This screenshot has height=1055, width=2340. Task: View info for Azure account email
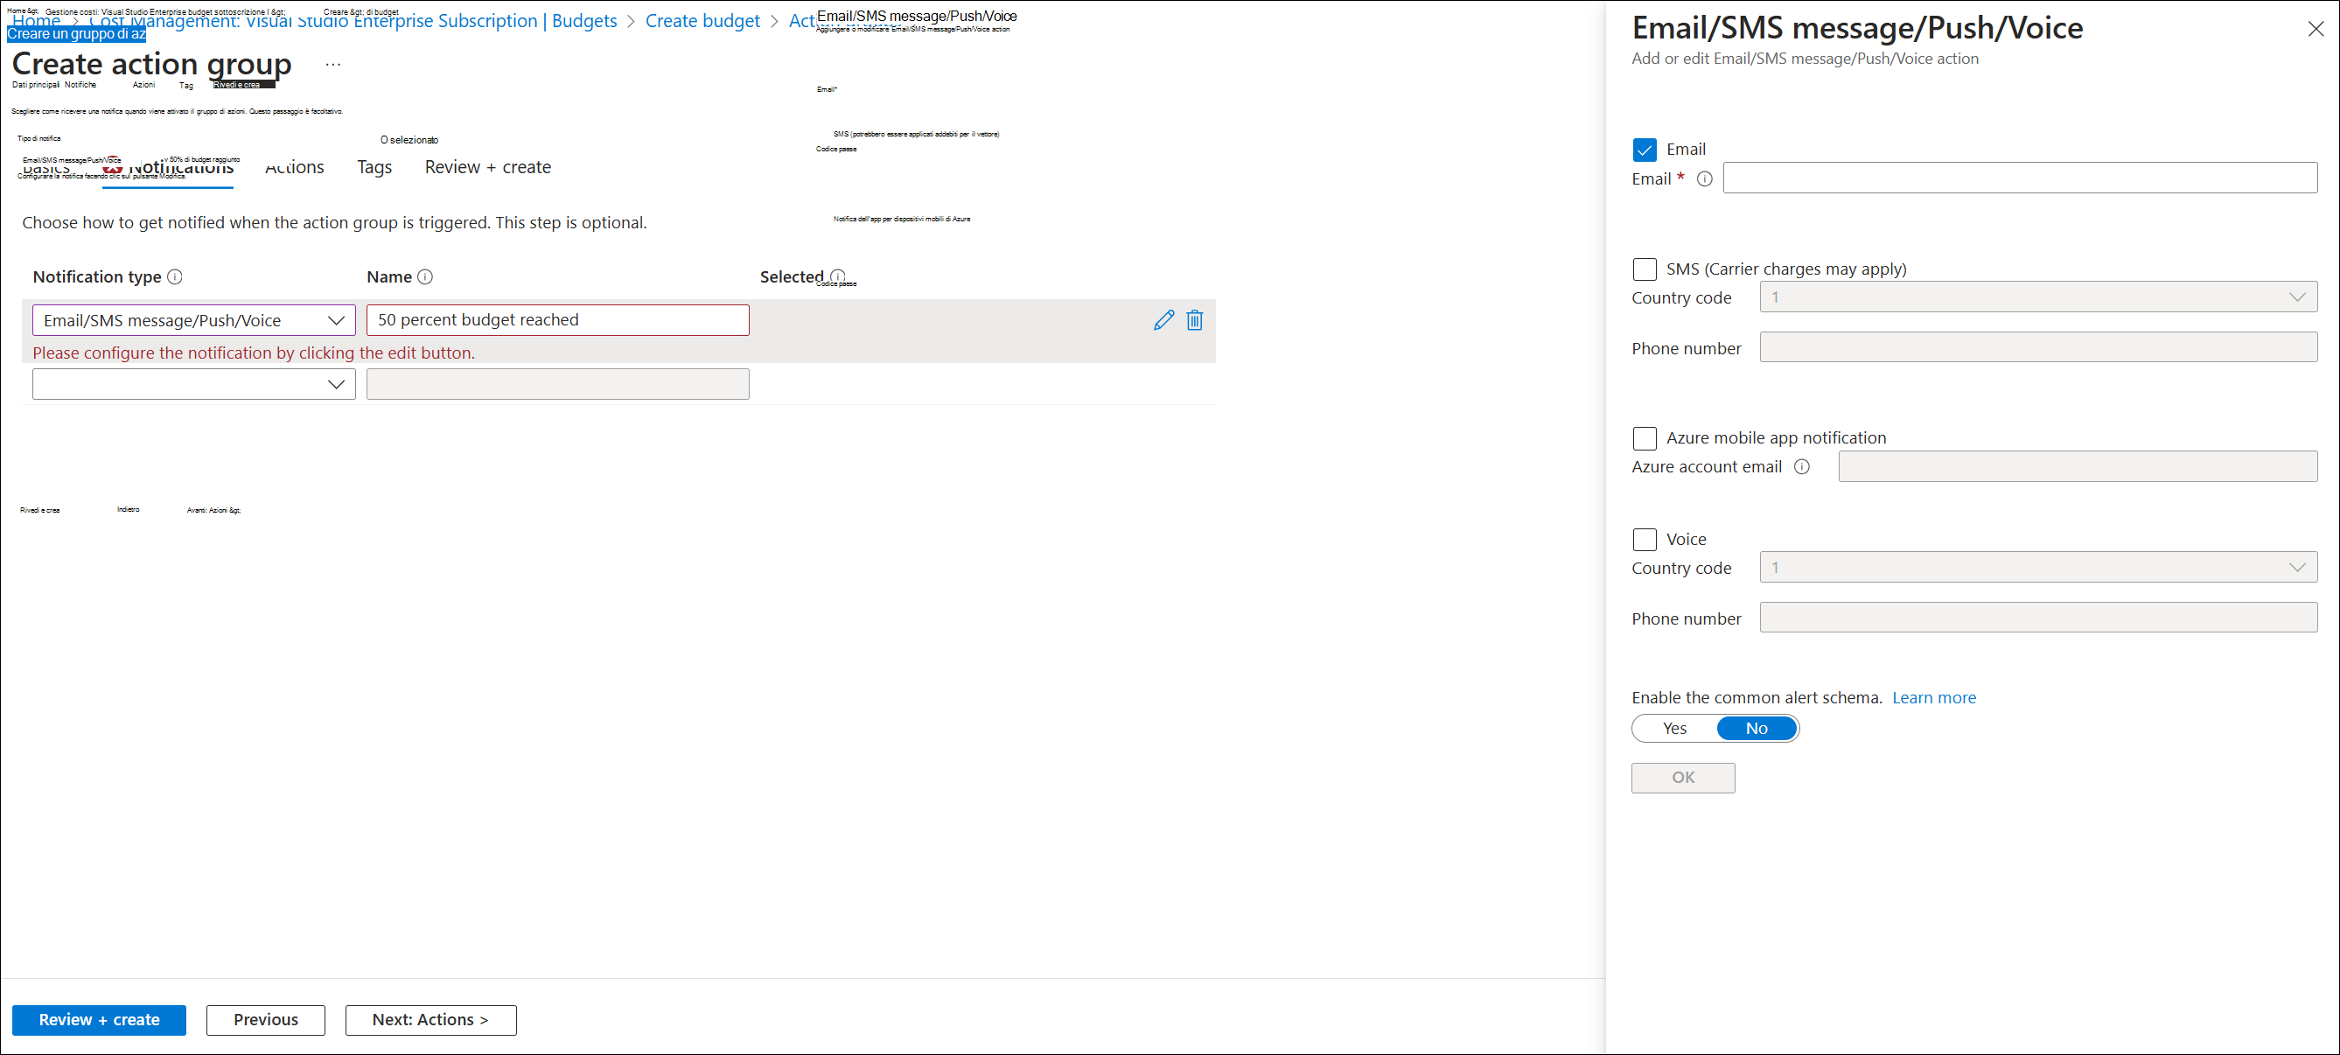(1802, 466)
